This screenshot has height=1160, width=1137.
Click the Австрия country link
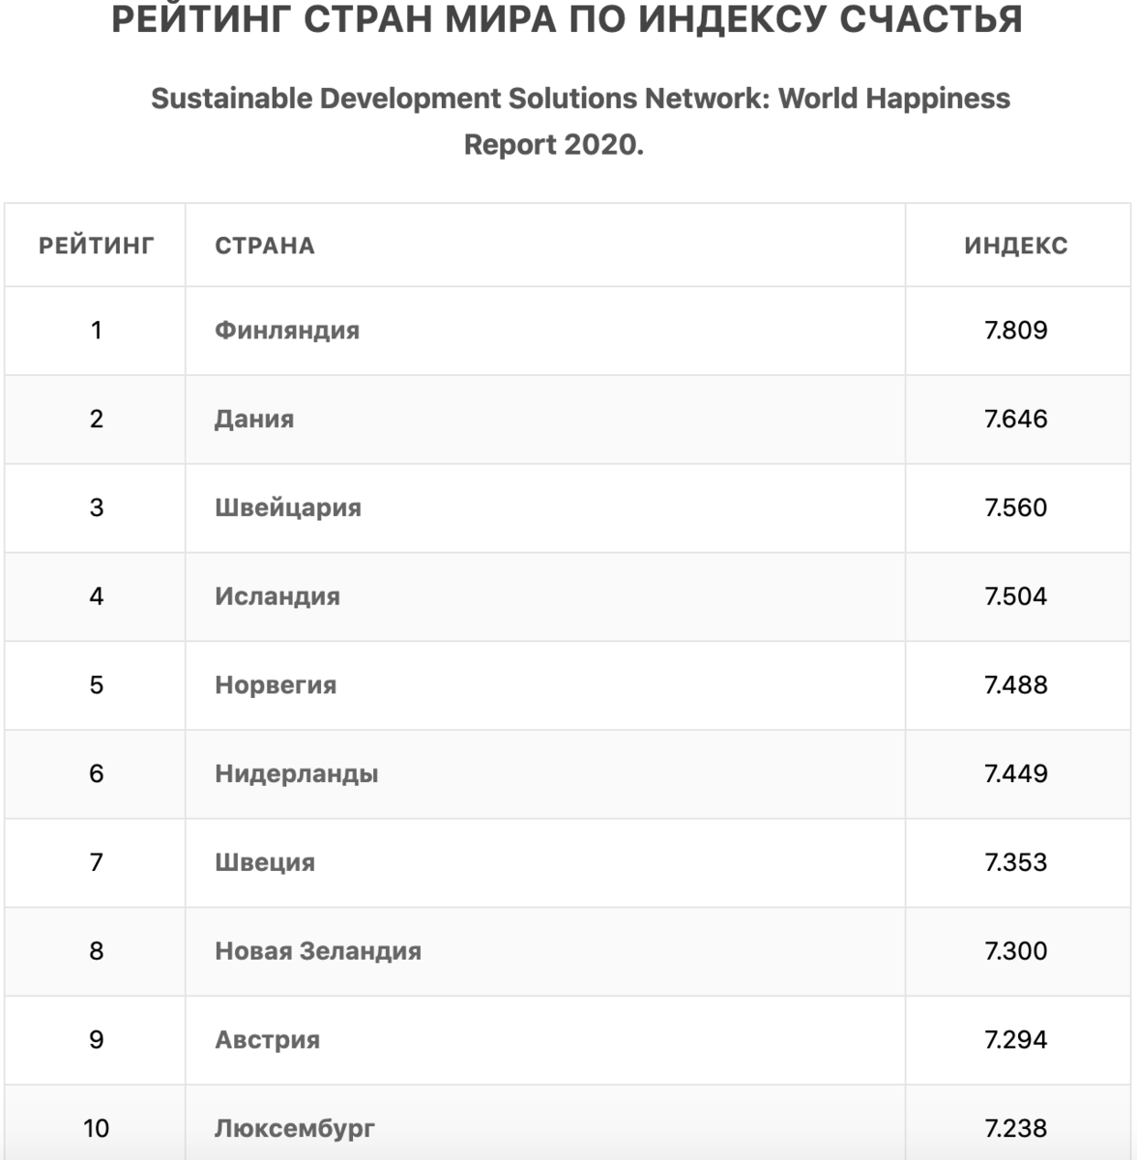coord(268,1040)
